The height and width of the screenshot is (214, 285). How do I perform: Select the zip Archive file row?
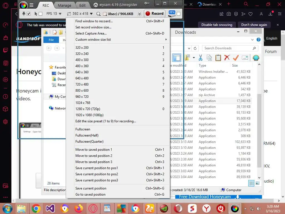coord(211,95)
